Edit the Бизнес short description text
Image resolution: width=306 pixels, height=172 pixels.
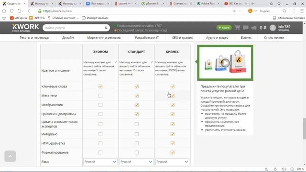171,68
